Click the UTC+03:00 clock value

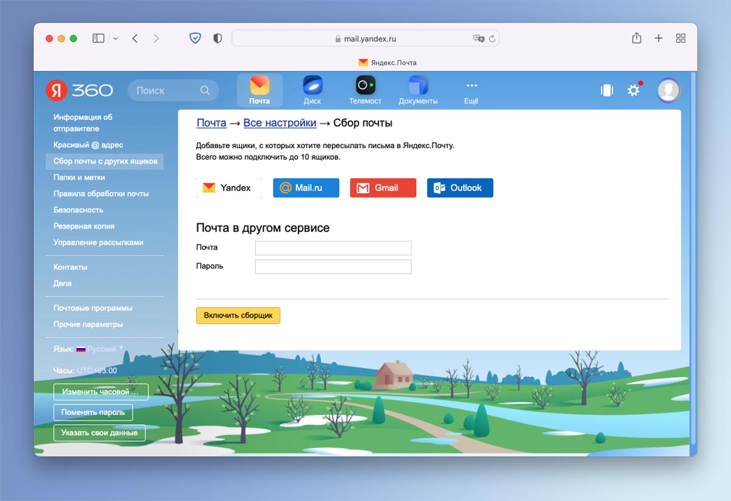click(x=97, y=371)
